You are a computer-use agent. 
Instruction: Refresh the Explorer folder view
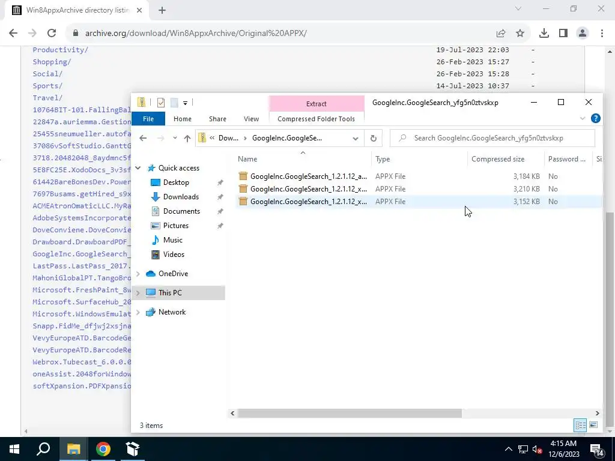[374, 139]
